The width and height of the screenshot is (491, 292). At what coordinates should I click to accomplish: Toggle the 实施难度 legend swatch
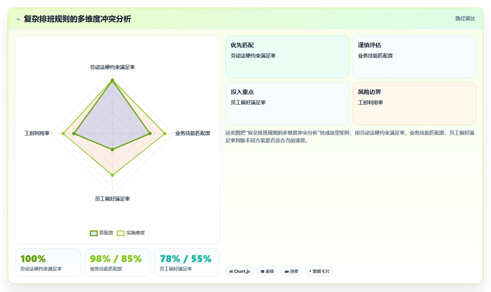tap(121, 233)
